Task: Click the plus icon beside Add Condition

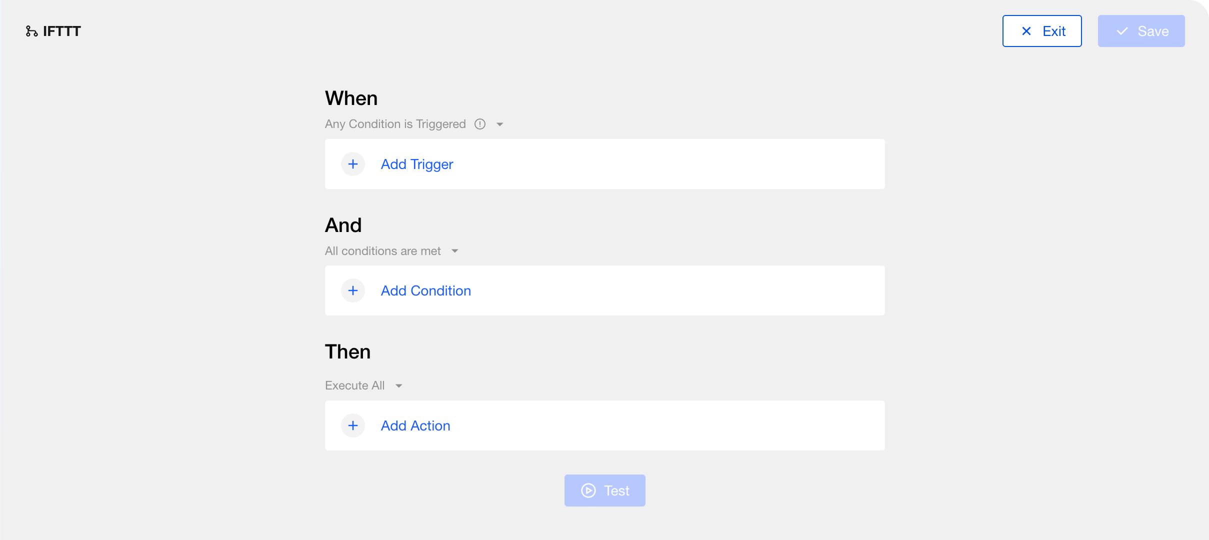Action: [x=353, y=290]
